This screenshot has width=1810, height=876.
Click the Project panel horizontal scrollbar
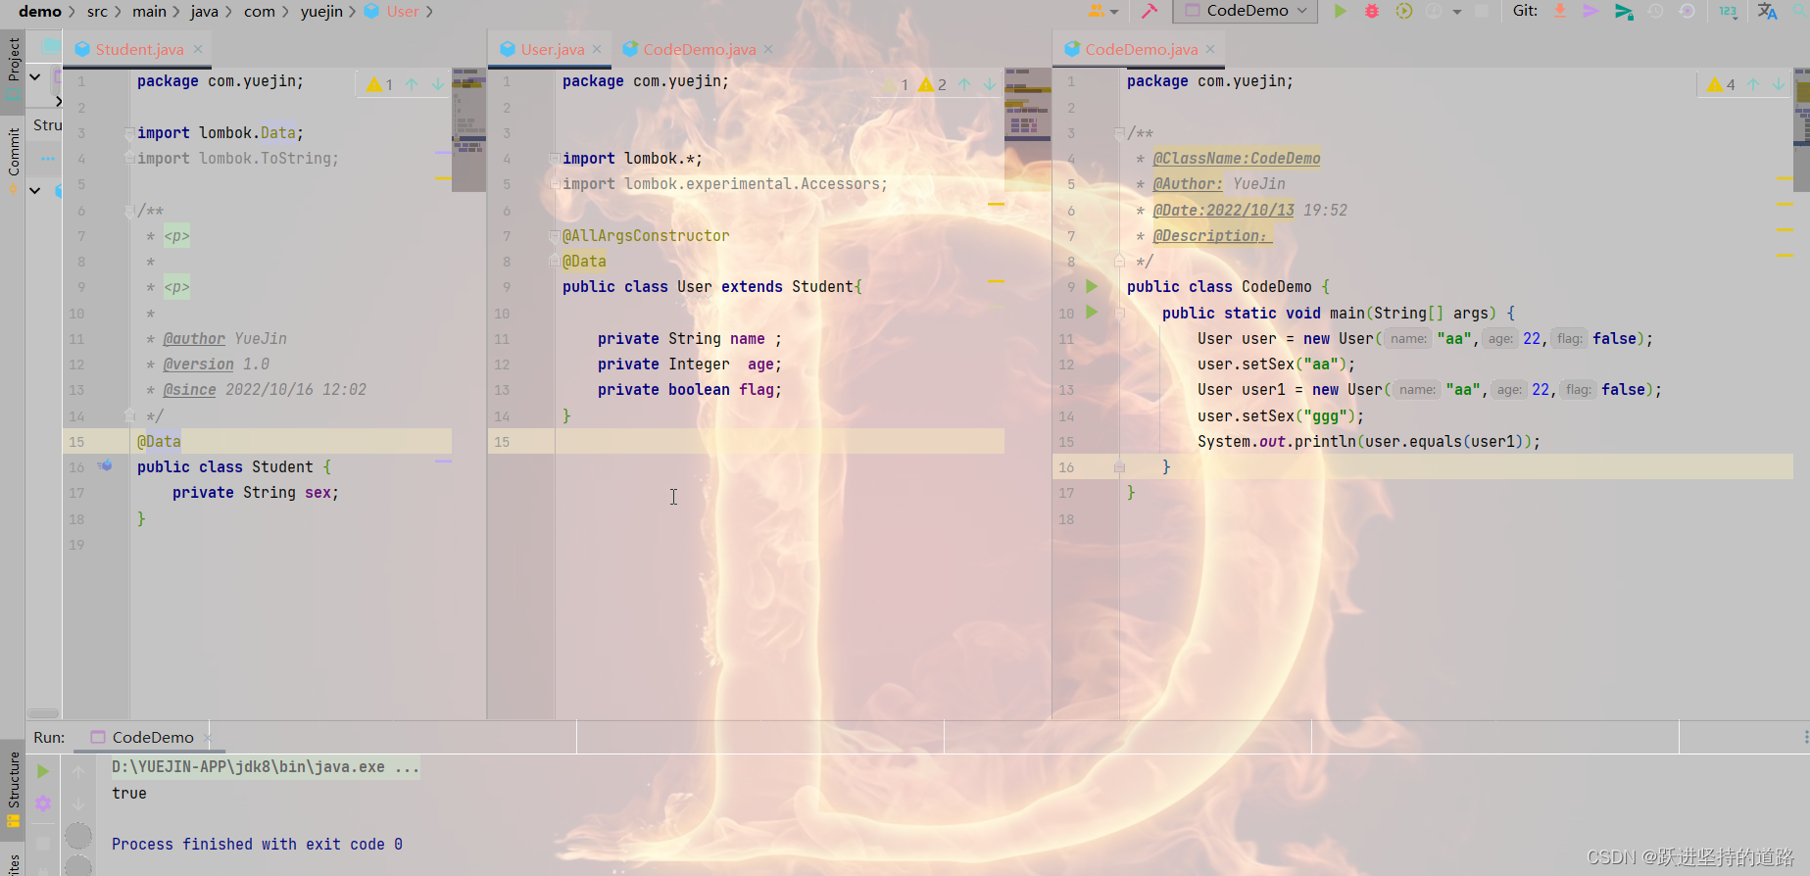pyautogui.click(x=42, y=713)
